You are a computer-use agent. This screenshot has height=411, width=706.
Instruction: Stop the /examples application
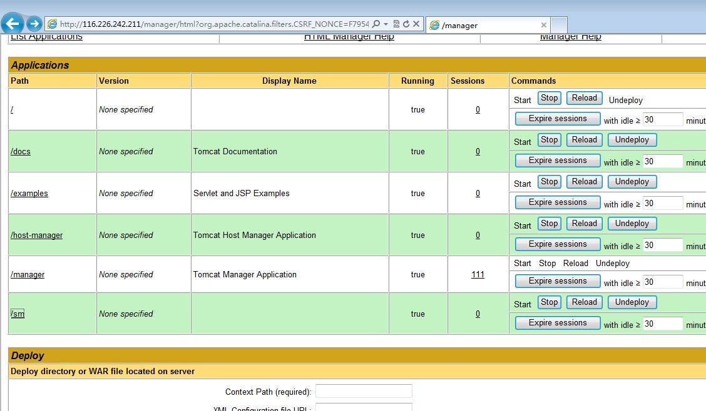pos(550,182)
